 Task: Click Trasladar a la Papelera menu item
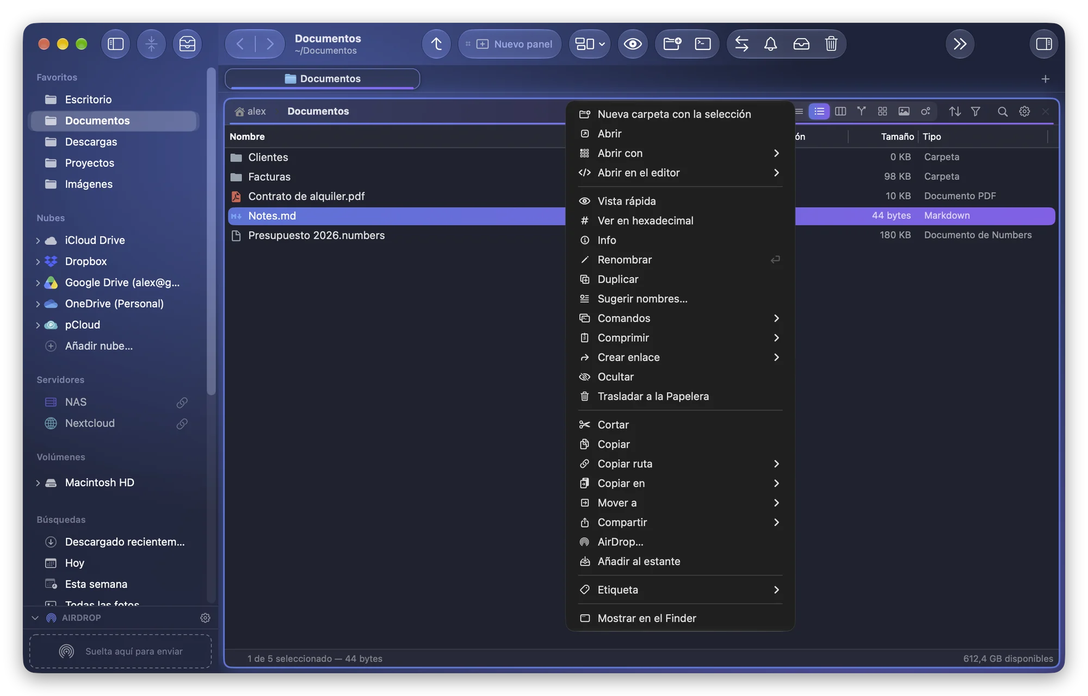pos(680,397)
